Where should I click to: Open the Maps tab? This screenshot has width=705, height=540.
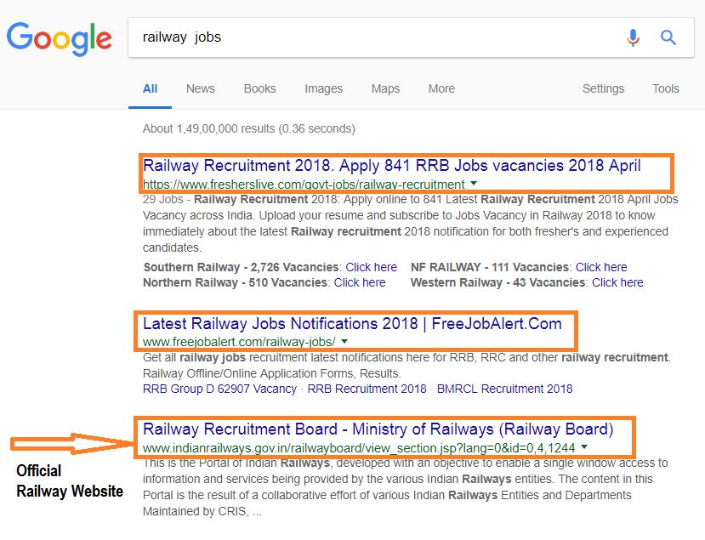pyautogui.click(x=385, y=89)
